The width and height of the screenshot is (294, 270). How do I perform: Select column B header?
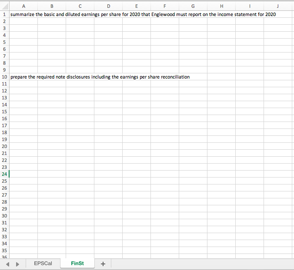[52, 6]
